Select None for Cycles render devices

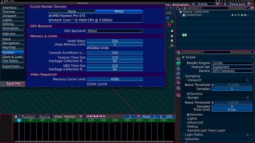click(x=72, y=12)
